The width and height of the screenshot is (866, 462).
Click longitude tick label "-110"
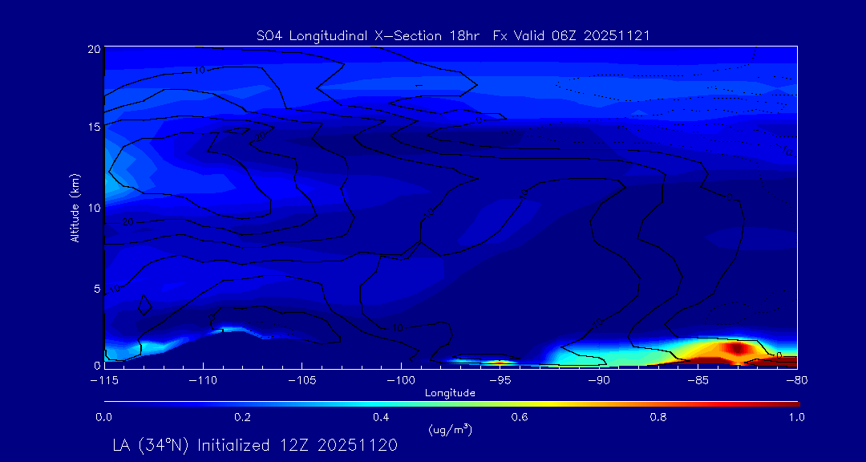203,380
